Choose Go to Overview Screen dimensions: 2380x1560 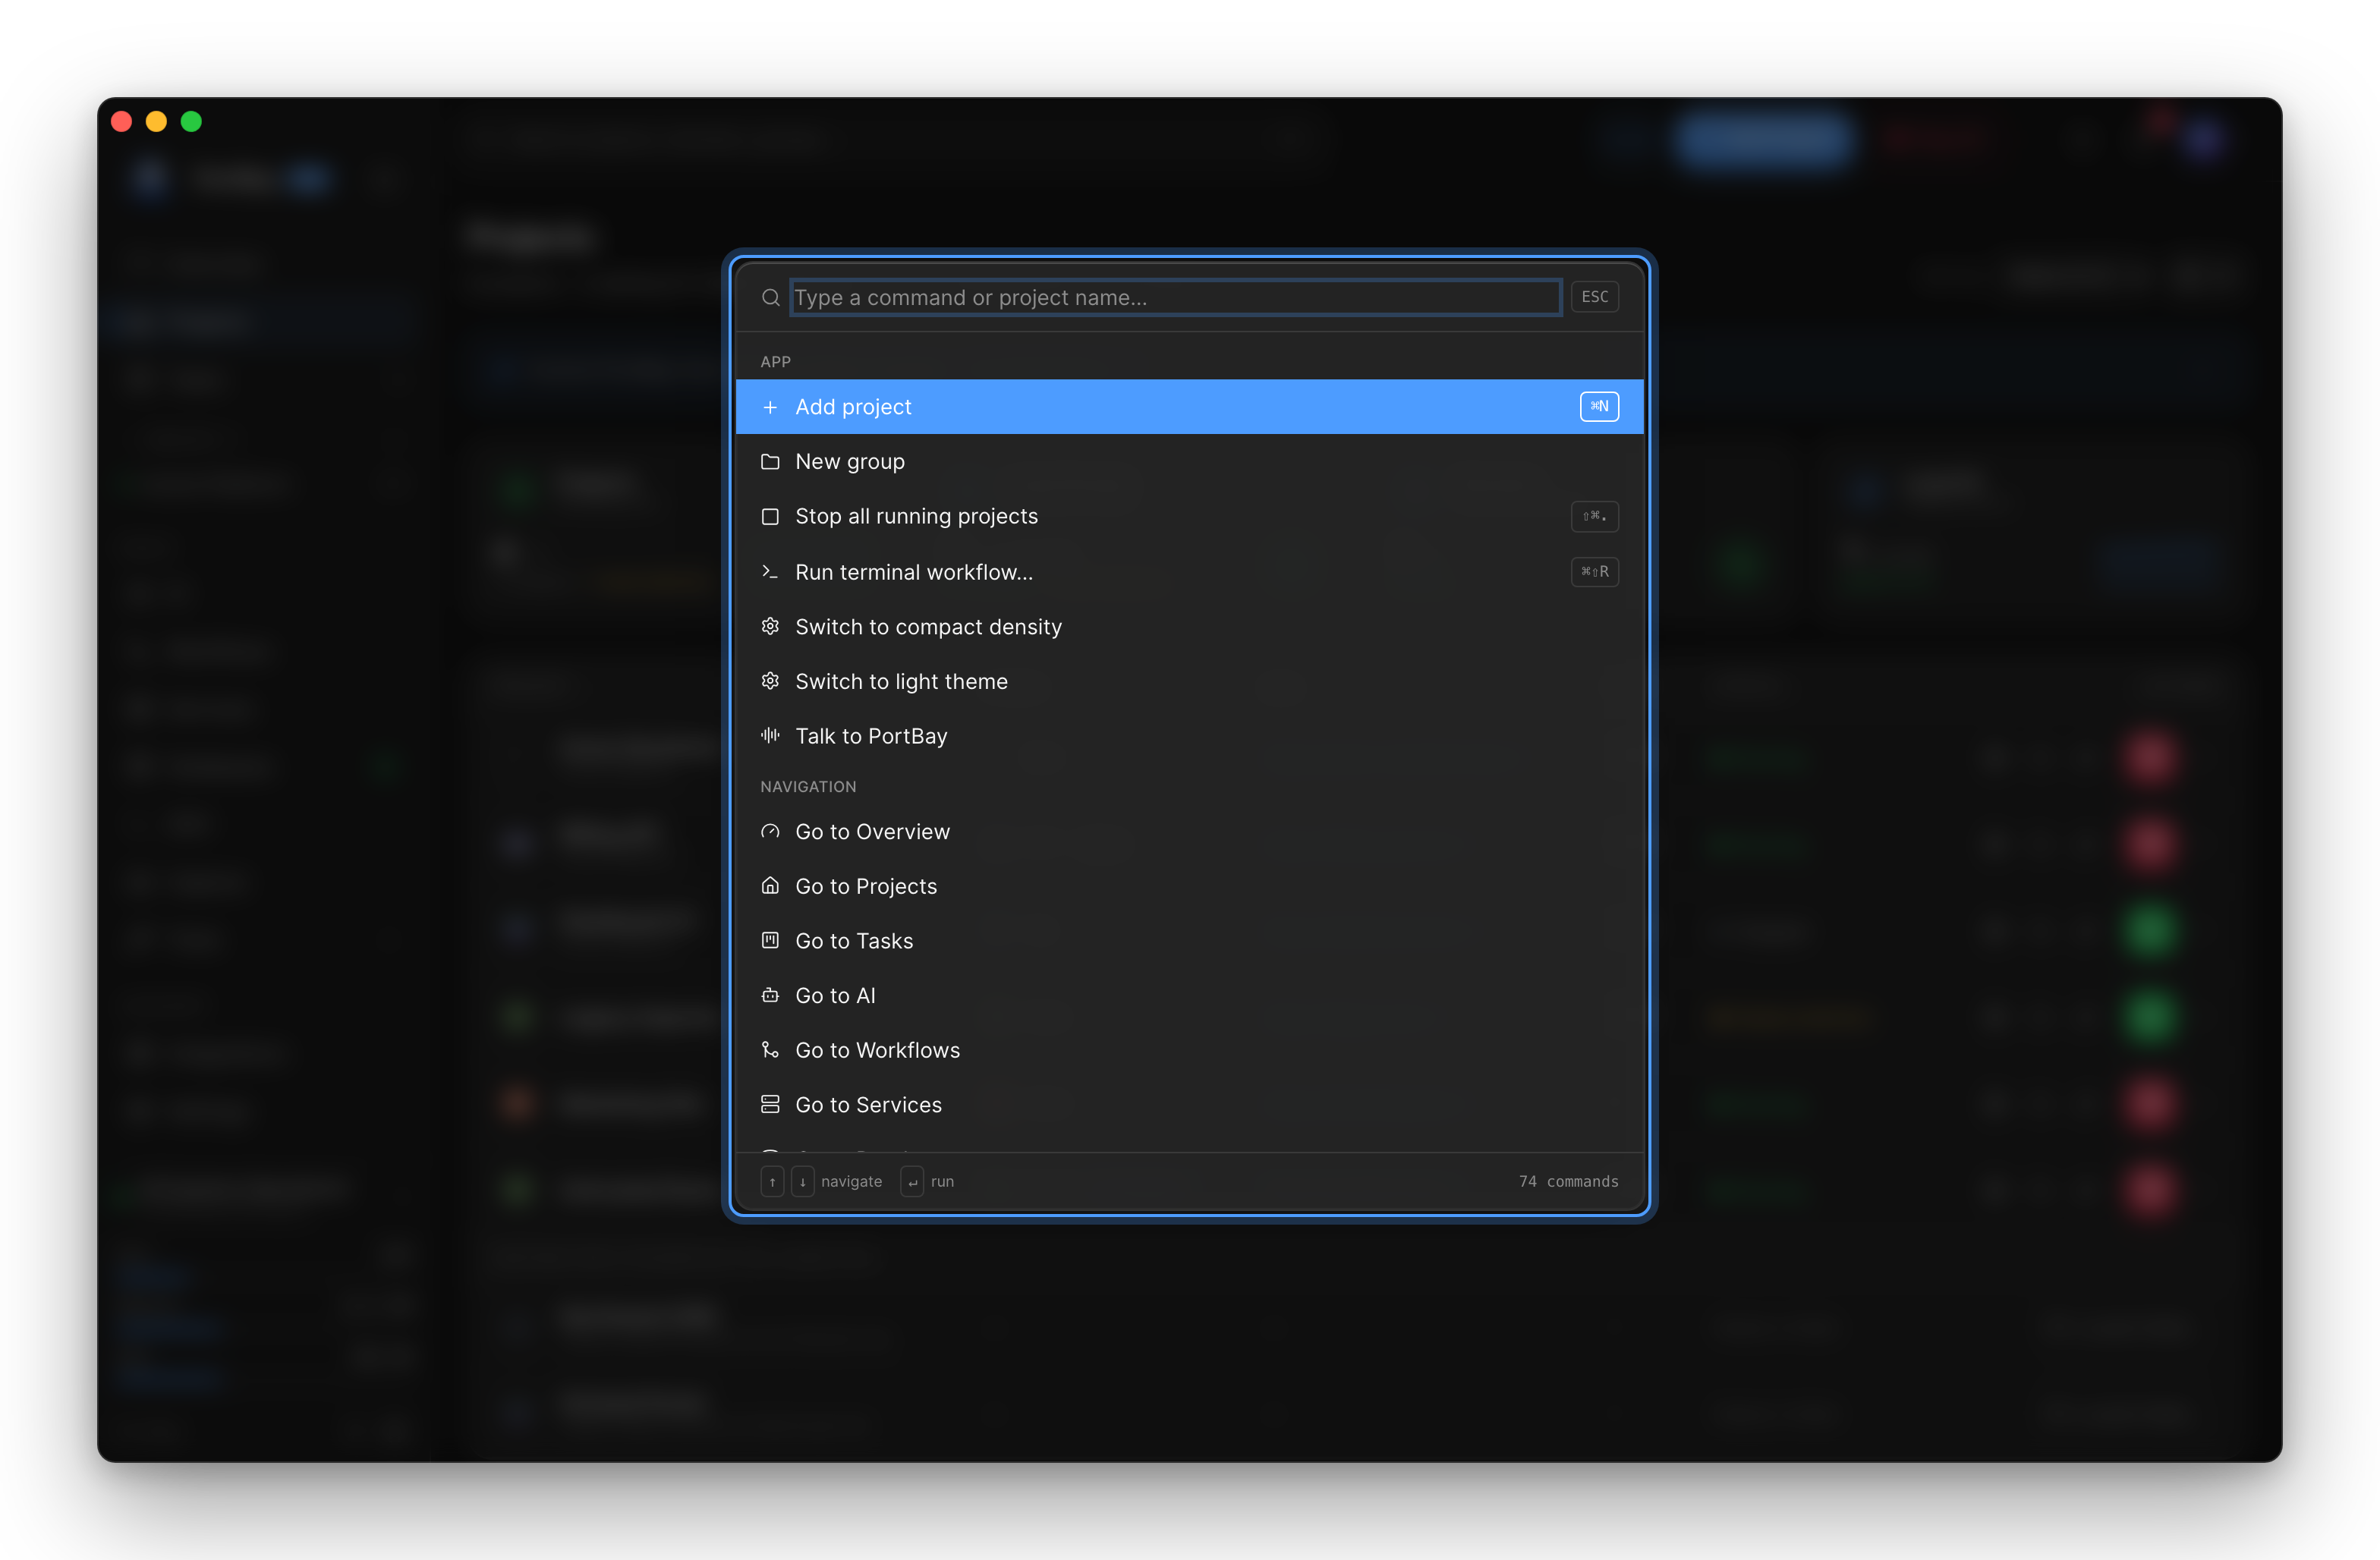click(1189, 832)
